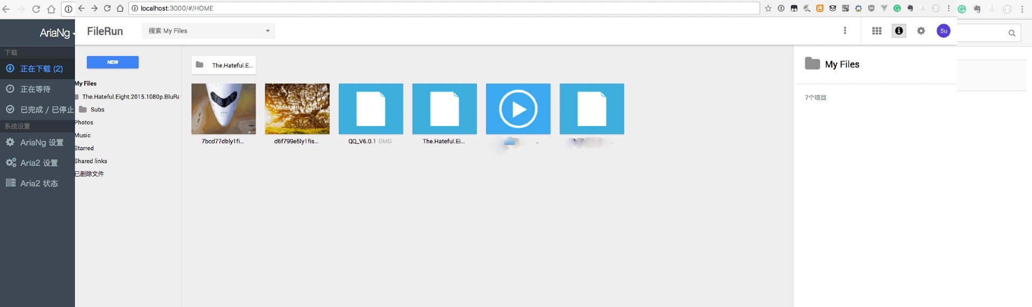Screen dimensions: 1032x307
Task: Toggle the info details panel icon
Action: (x=899, y=31)
